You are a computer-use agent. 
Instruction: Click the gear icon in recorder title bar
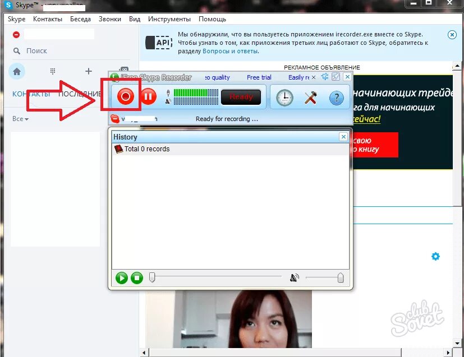pos(325,77)
